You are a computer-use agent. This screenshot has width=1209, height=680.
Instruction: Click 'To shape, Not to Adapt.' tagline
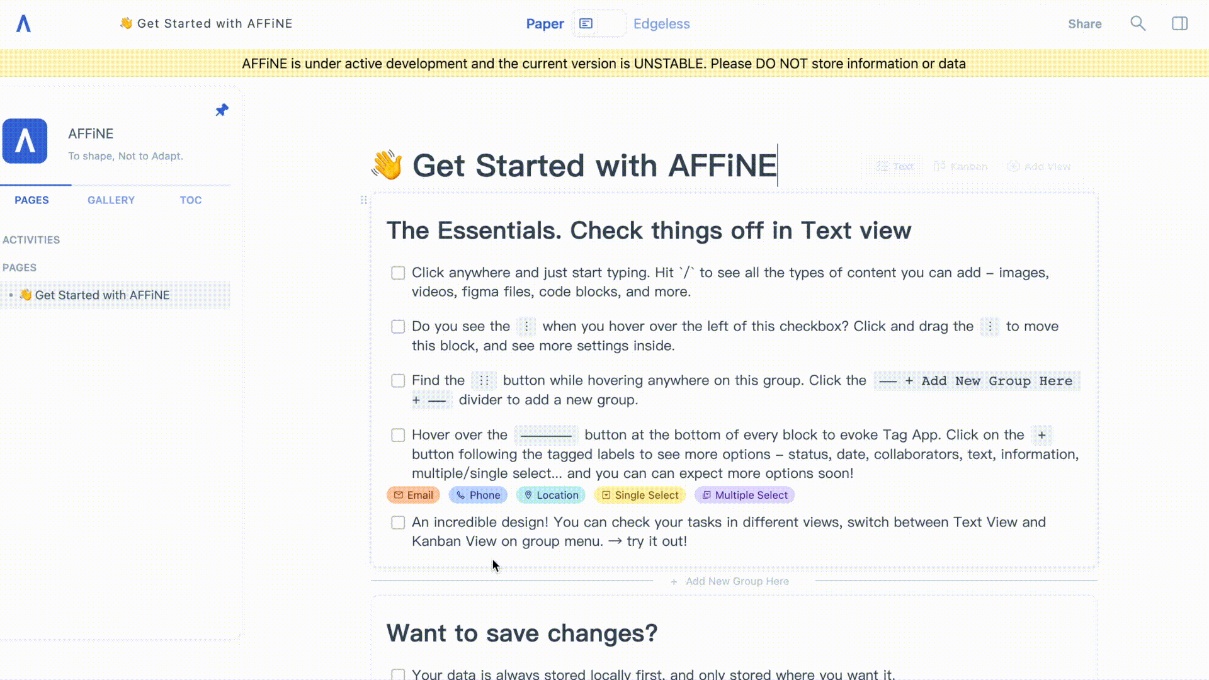[x=125, y=156]
